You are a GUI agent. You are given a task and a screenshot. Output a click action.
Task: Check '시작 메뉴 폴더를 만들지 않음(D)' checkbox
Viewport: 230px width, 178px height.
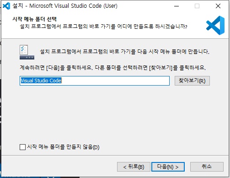point(22,147)
